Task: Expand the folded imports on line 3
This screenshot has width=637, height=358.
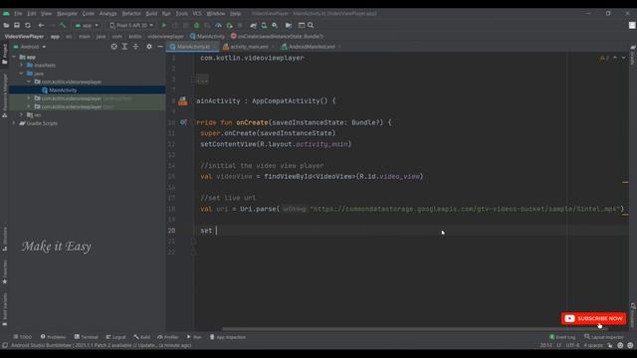Action: (202, 80)
